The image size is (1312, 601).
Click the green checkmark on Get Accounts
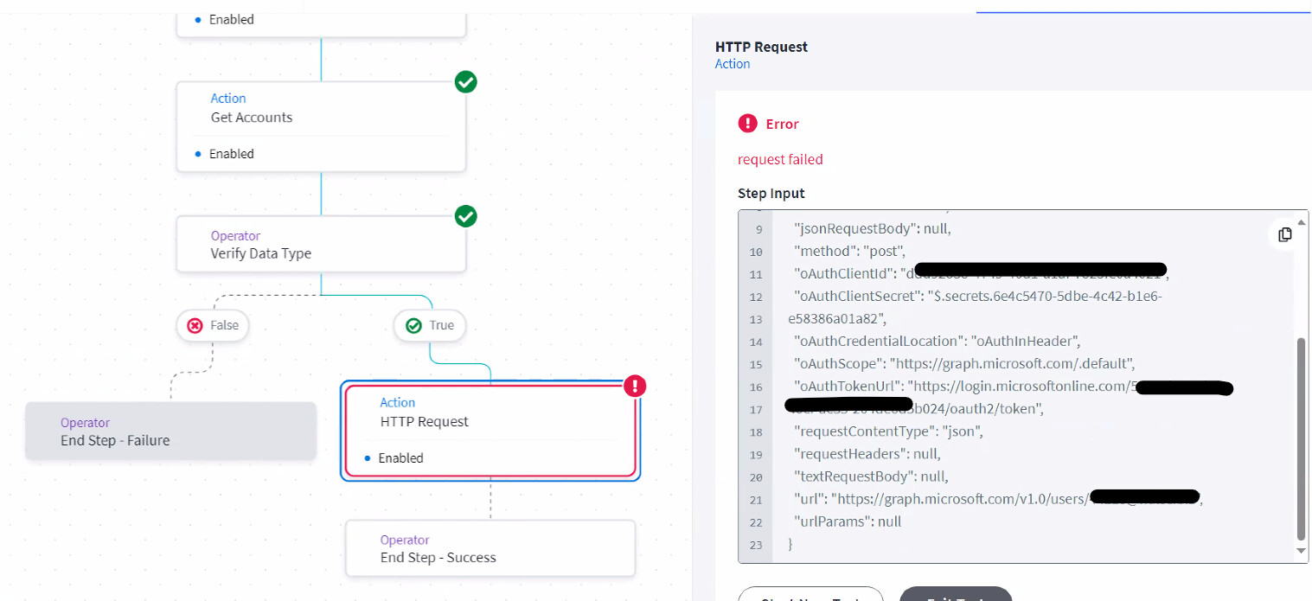tap(466, 82)
